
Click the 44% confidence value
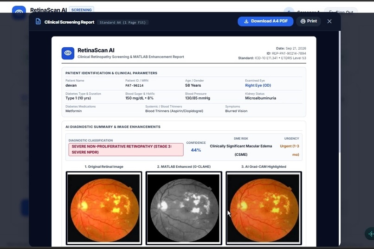coord(196,150)
